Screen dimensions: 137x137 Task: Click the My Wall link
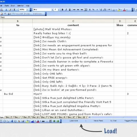click(113, 121)
